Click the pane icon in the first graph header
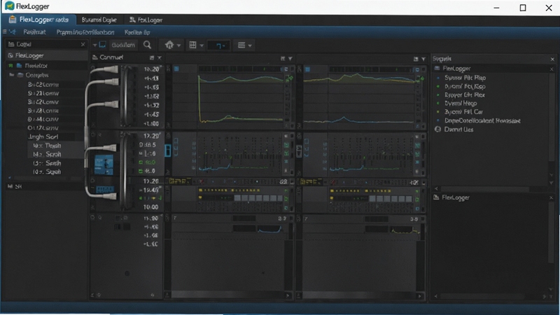560x315 pixels. coord(283,59)
